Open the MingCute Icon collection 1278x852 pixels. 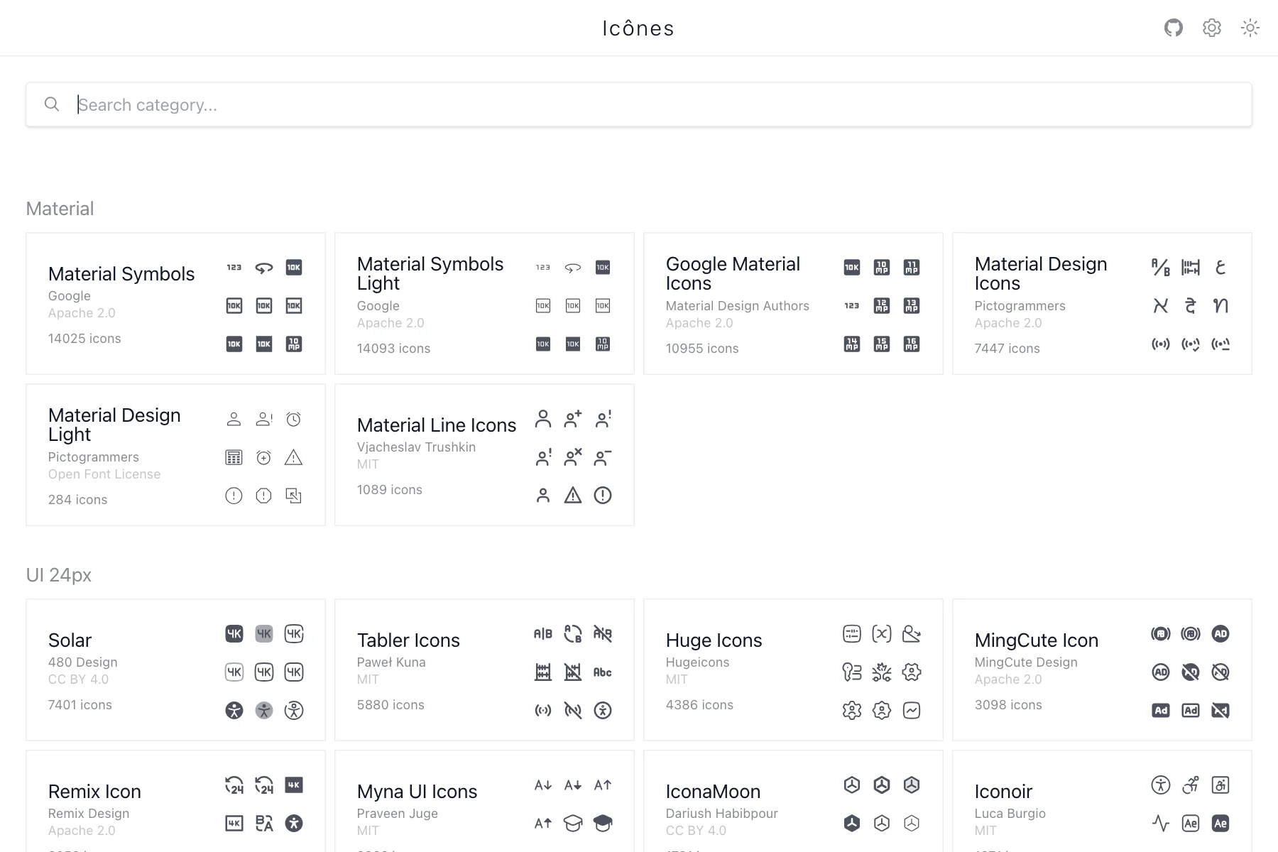click(1036, 640)
